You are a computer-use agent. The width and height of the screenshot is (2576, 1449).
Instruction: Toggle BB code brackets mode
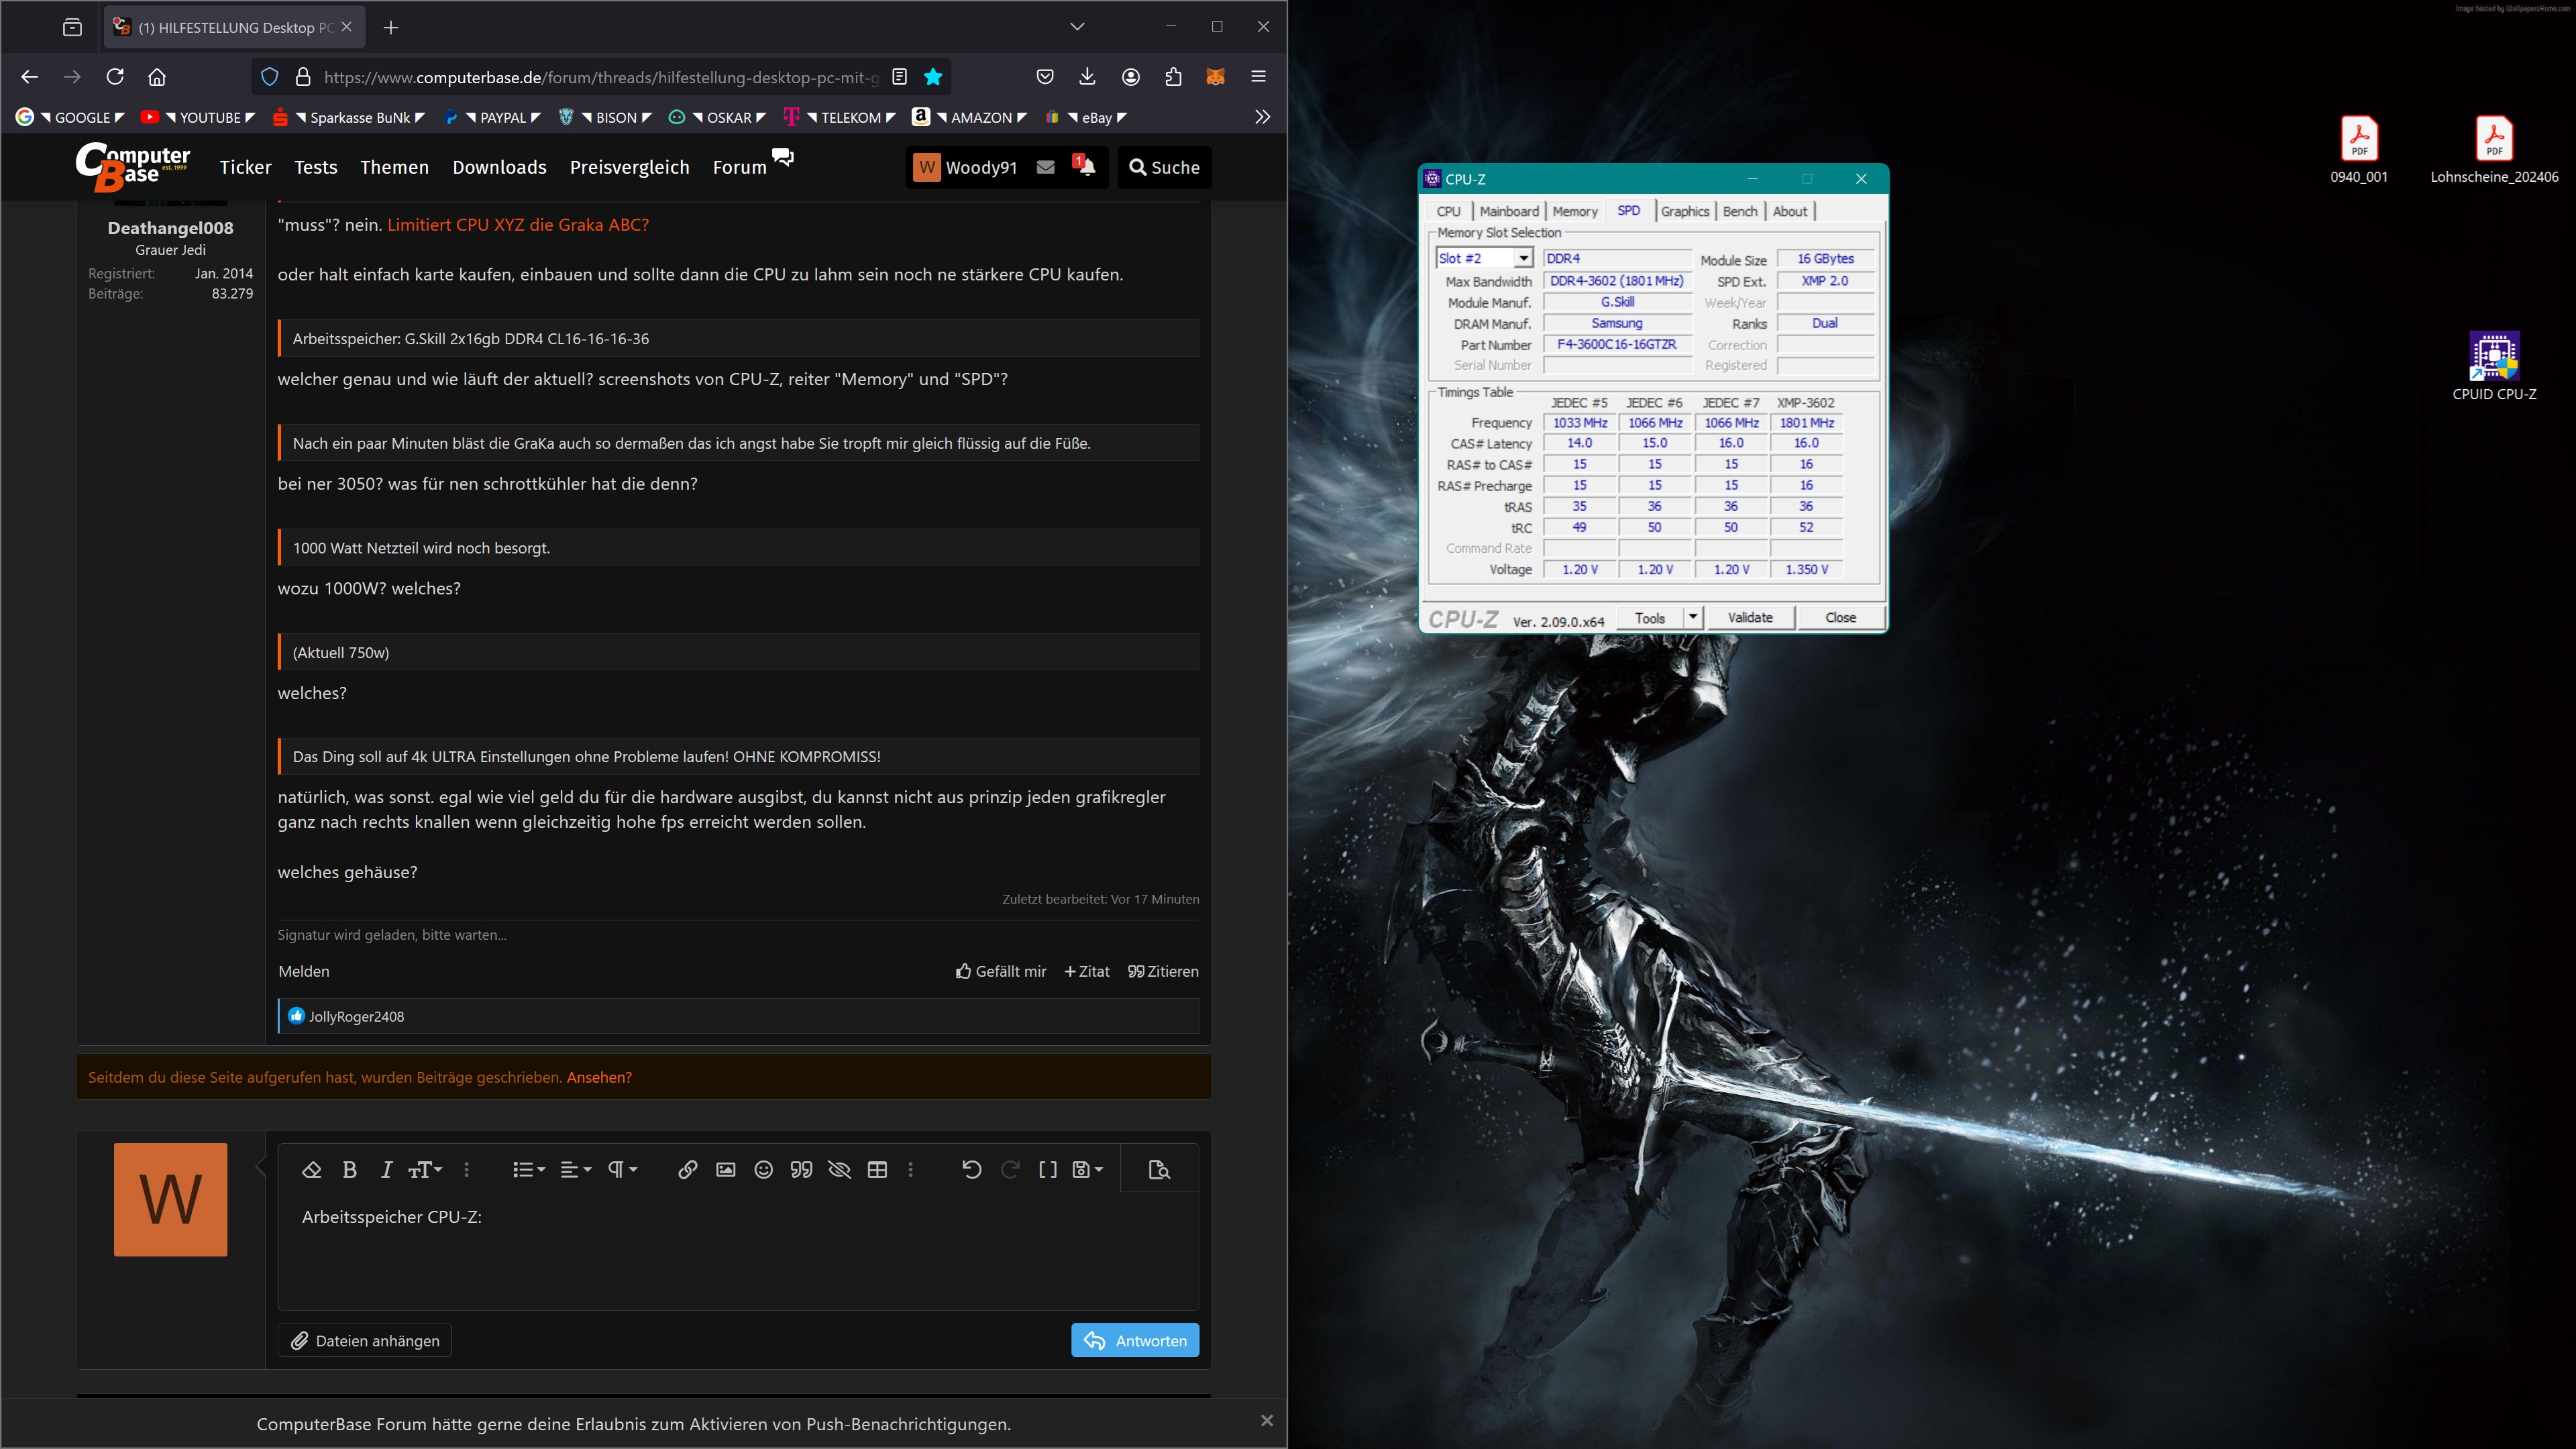pos(1047,1169)
